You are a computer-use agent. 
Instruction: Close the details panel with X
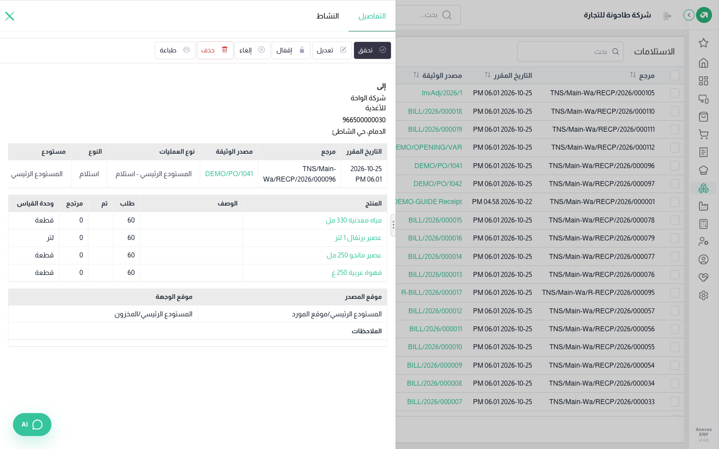point(9,16)
